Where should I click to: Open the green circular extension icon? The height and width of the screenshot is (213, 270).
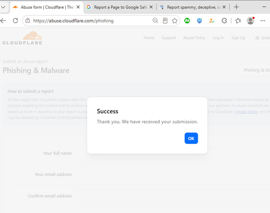point(187,20)
